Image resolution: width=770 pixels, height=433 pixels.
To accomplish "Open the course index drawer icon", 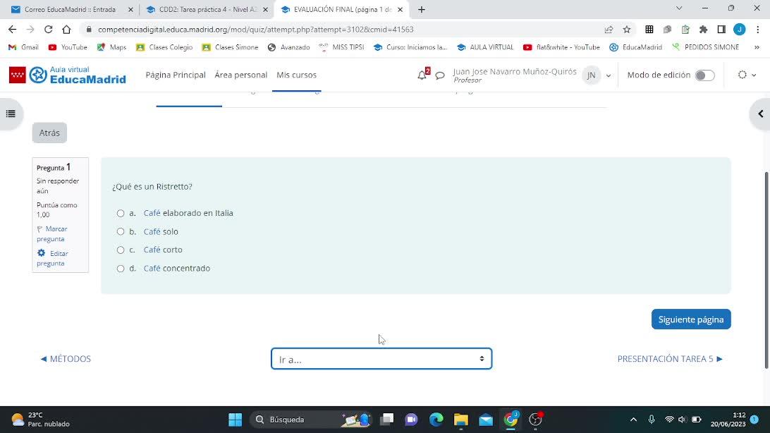I will tap(11, 114).
